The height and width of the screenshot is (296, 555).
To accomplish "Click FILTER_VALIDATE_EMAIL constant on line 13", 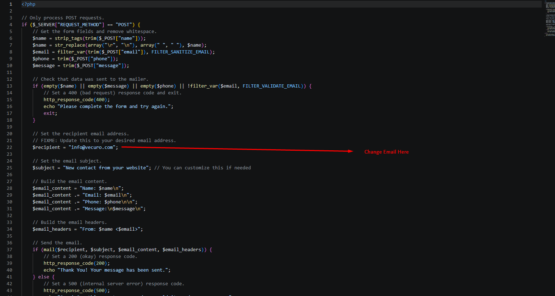I will [271, 86].
